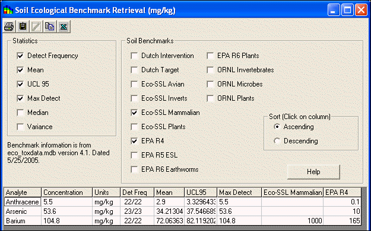This screenshot has width=371, height=231.
Task: Close the Soil Ecological Benchmark Retrieval window
Action: point(361,10)
